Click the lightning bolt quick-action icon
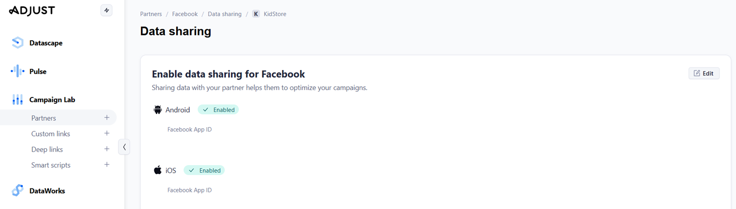Image resolution: width=736 pixels, height=209 pixels. [106, 10]
